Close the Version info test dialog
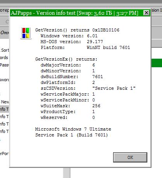This screenshot has height=178, width=162. click(146, 13)
